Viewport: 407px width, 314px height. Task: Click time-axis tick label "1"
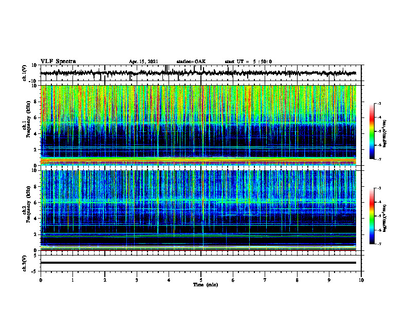point(72,280)
